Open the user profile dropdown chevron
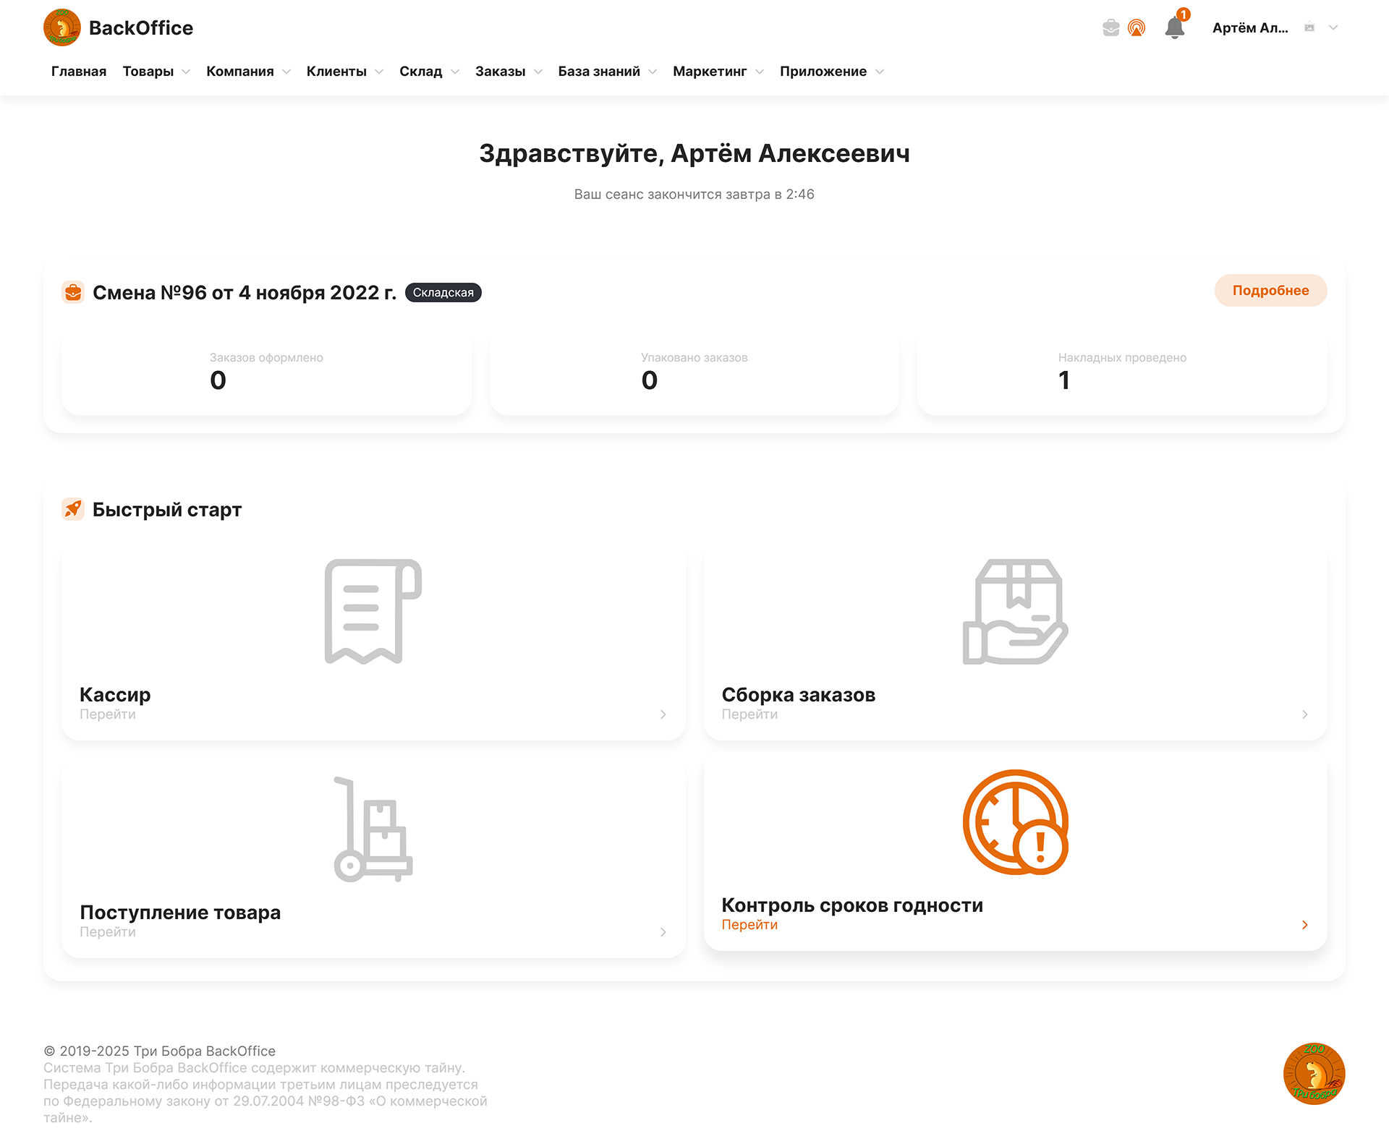 click(x=1333, y=28)
